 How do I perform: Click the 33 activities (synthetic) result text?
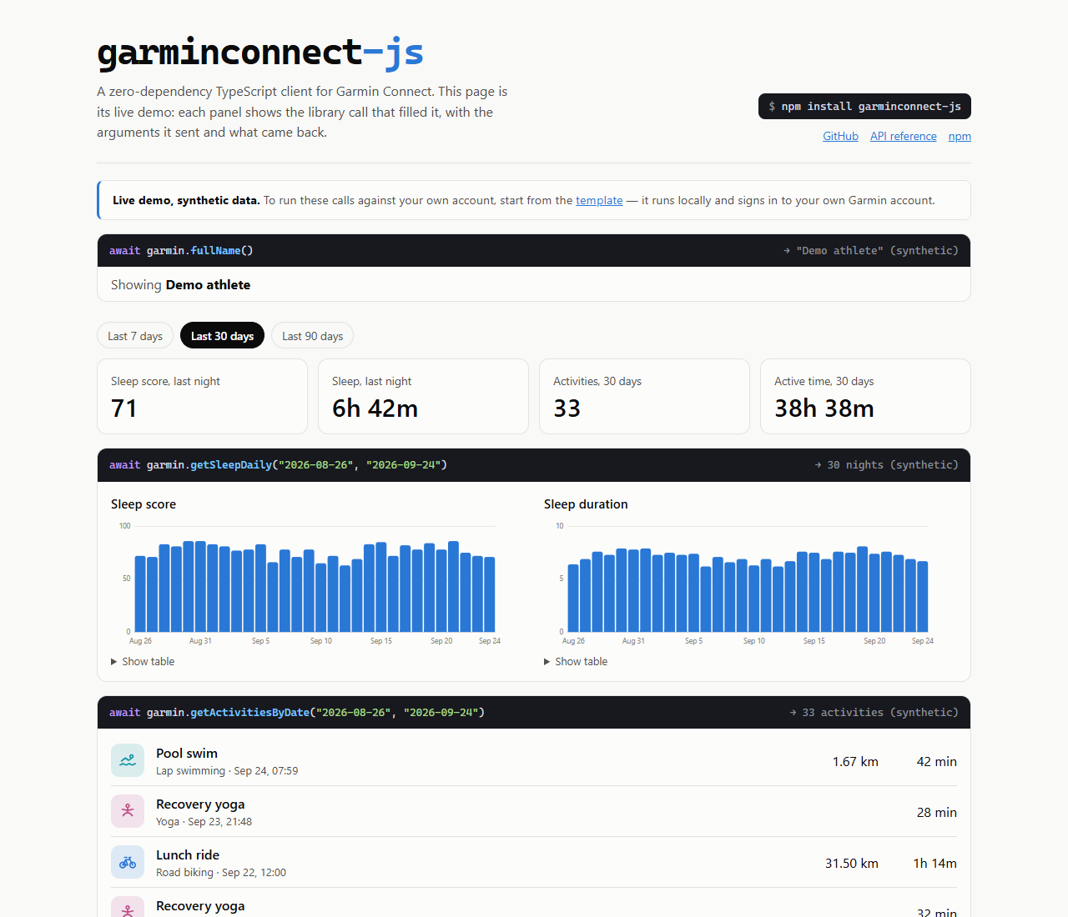874,712
